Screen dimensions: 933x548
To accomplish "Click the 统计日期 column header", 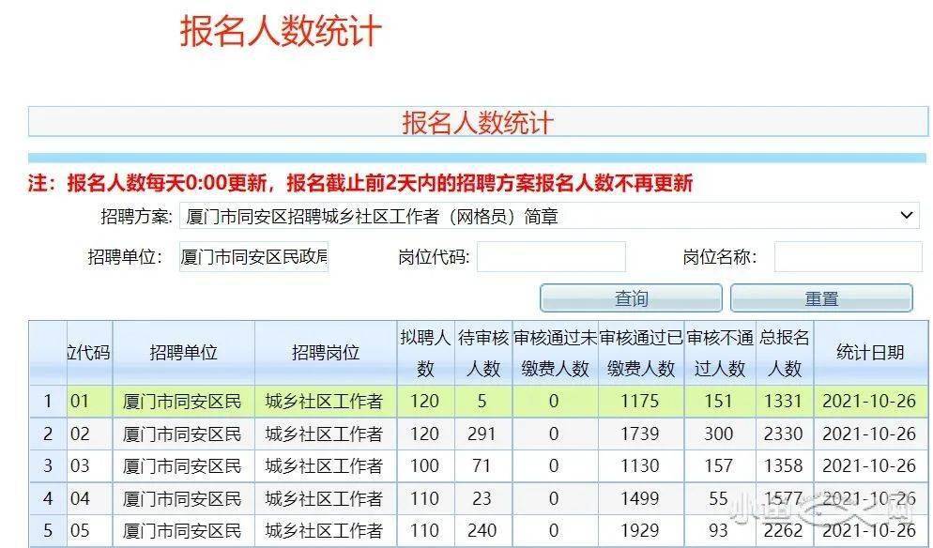I will 869,353.
